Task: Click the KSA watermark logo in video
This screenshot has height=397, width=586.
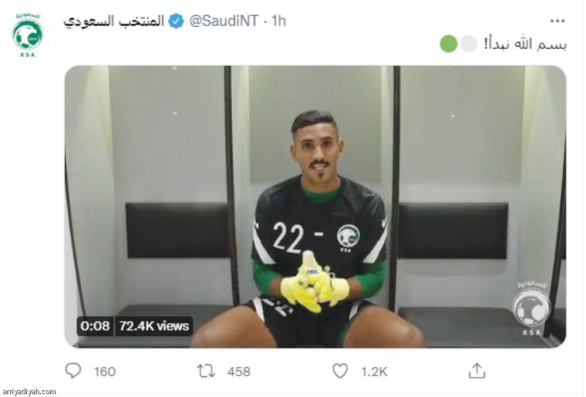Action: point(532,308)
